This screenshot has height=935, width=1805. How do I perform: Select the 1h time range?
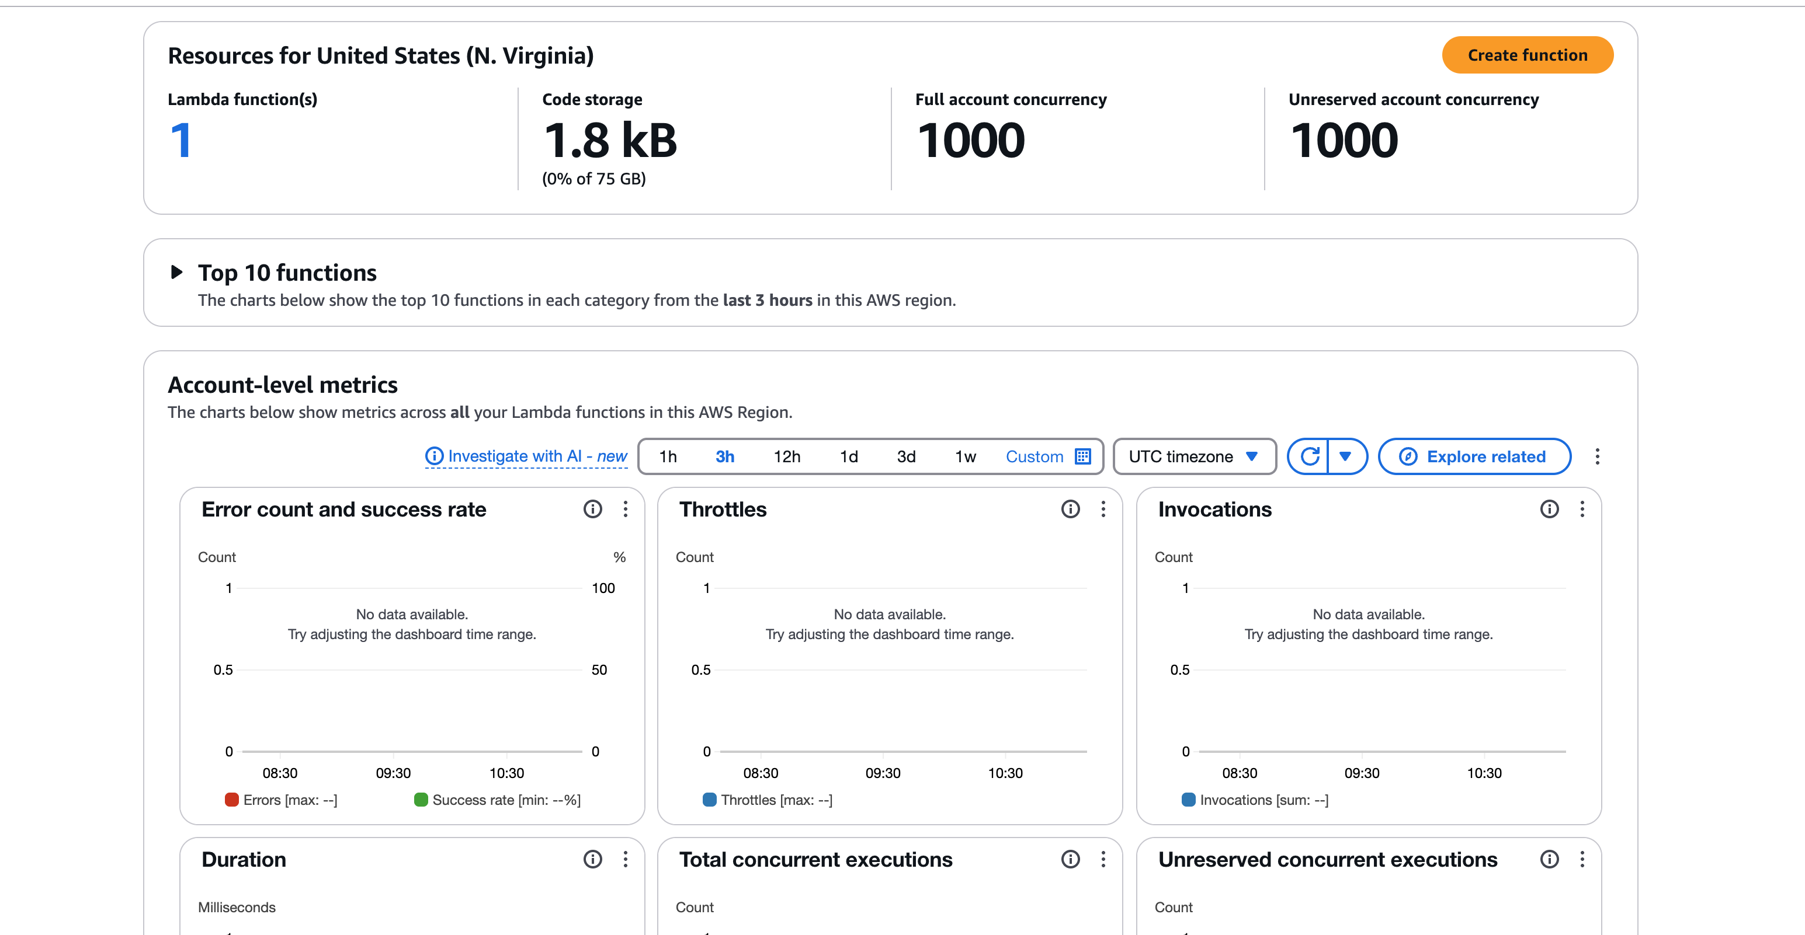[x=668, y=456]
